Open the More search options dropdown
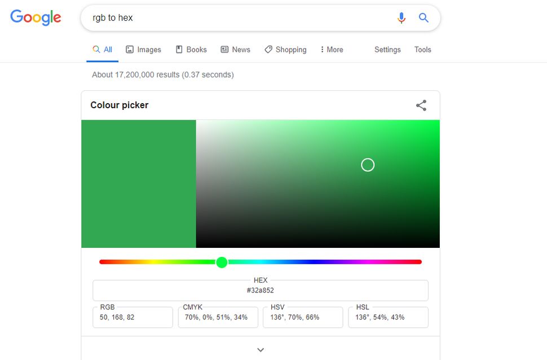 [x=332, y=50]
